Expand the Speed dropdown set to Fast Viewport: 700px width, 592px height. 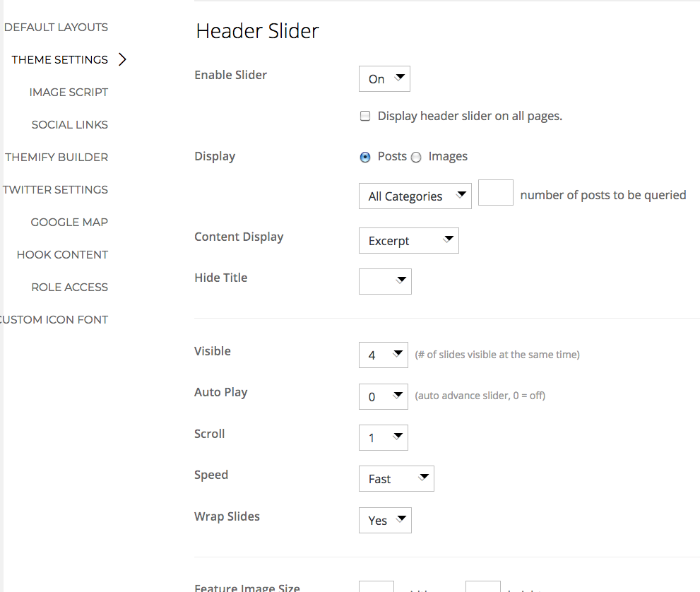(x=396, y=479)
